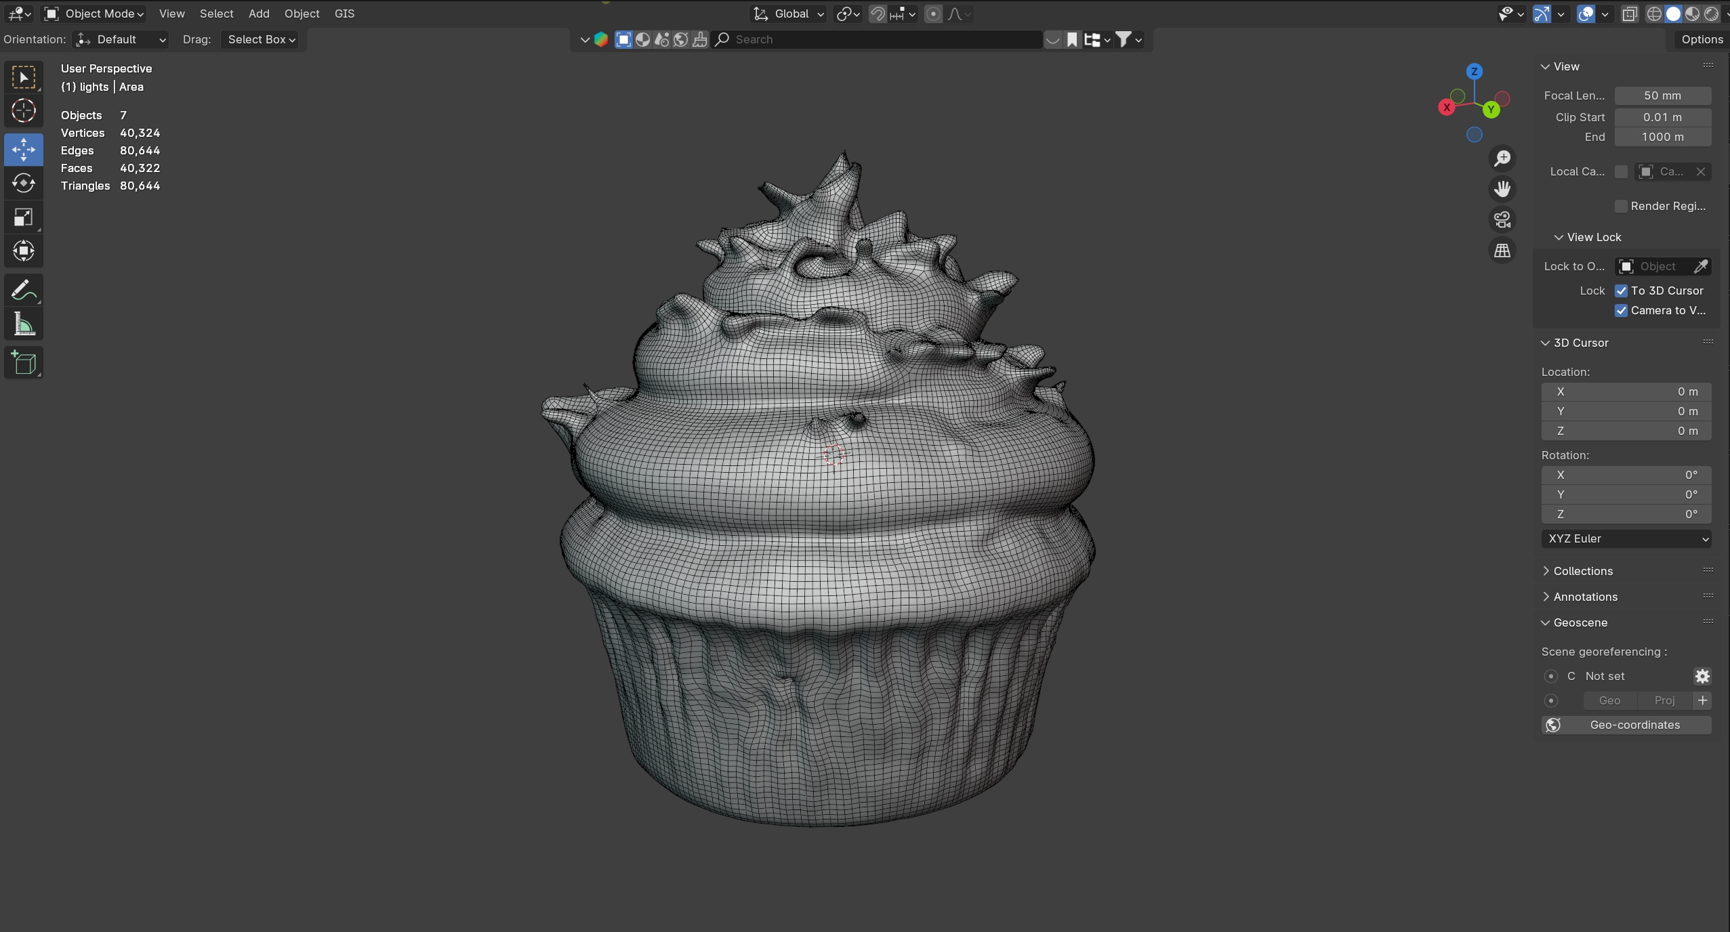Image resolution: width=1730 pixels, height=932 pixels.
Task: Switch perspective/orthographic grid view icon
Action: coord(1502,251)
